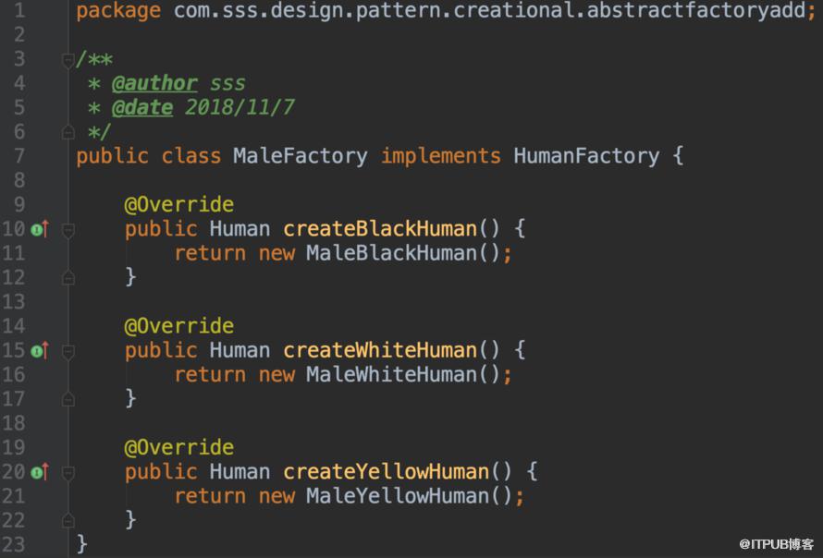
Task: Click fold end marker on line 22
Action: tap(68, 520)
